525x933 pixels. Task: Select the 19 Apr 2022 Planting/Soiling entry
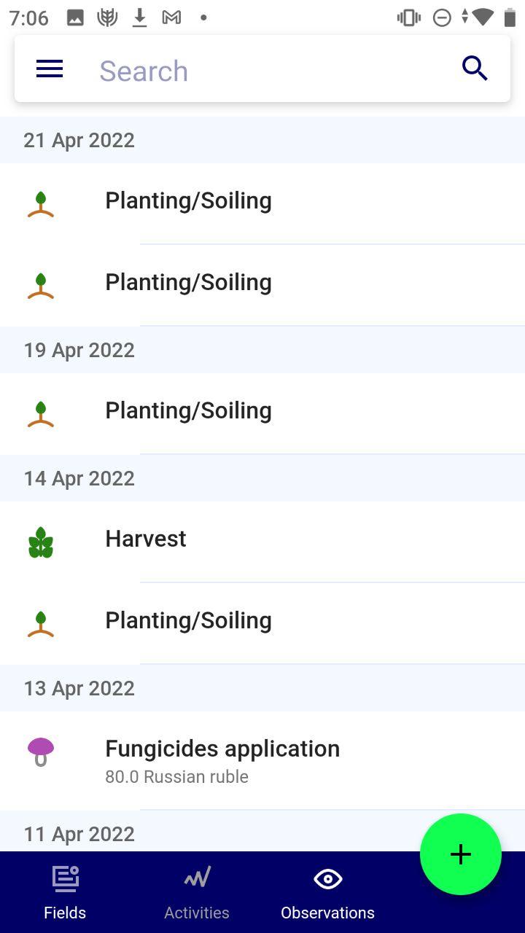point(262,413)
